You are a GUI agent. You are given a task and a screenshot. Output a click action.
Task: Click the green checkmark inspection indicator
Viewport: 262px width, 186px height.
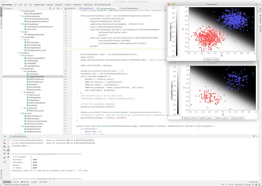click(x=258, y=11)
